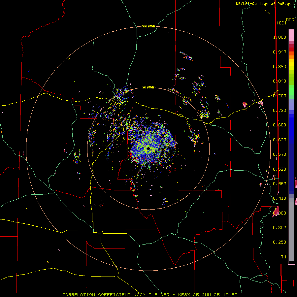
Task: Click the [CC] legend title
Action: 281,23
